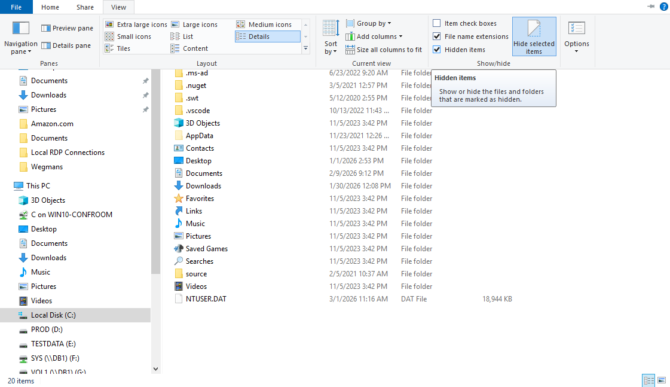This screenshot has height=387, width=670.
Task: Open the Help question mark icon
Action: point(663,7)
